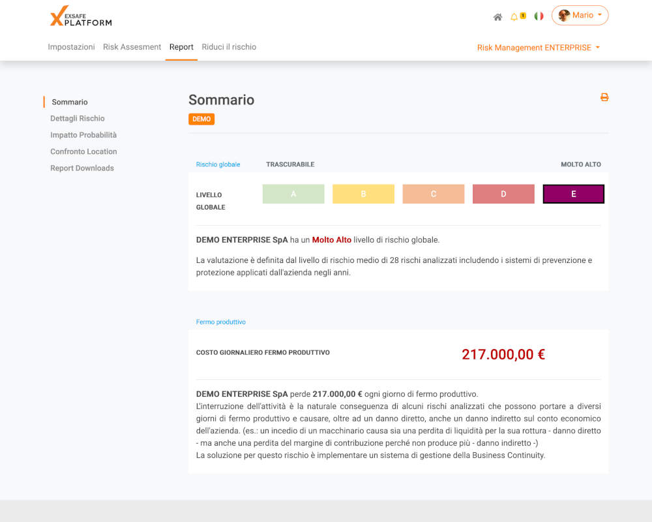Click Mario's avatar picture

[x=564, y=16]
